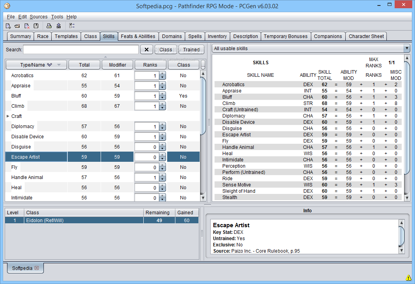The height and width of the screenshot is (284, 415).
Task: Open the Sources menu
Action: [39, 17]
